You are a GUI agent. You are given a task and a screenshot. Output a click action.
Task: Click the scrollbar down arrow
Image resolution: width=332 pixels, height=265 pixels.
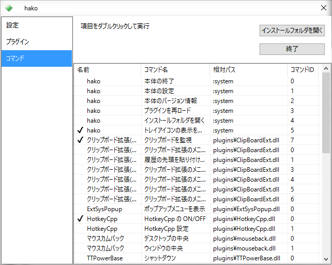[x=326, y=259]
